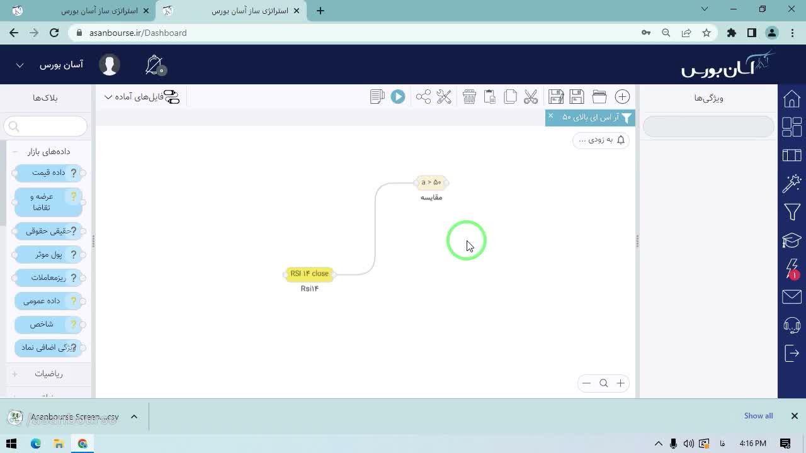
Task: Open the فایل‌های آماده dropdown
Action: click(x=142, y=97)
